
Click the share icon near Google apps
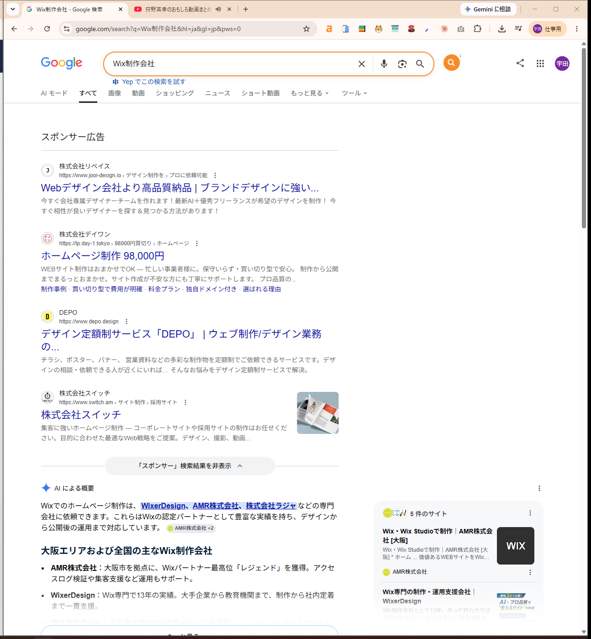[520, 63]
